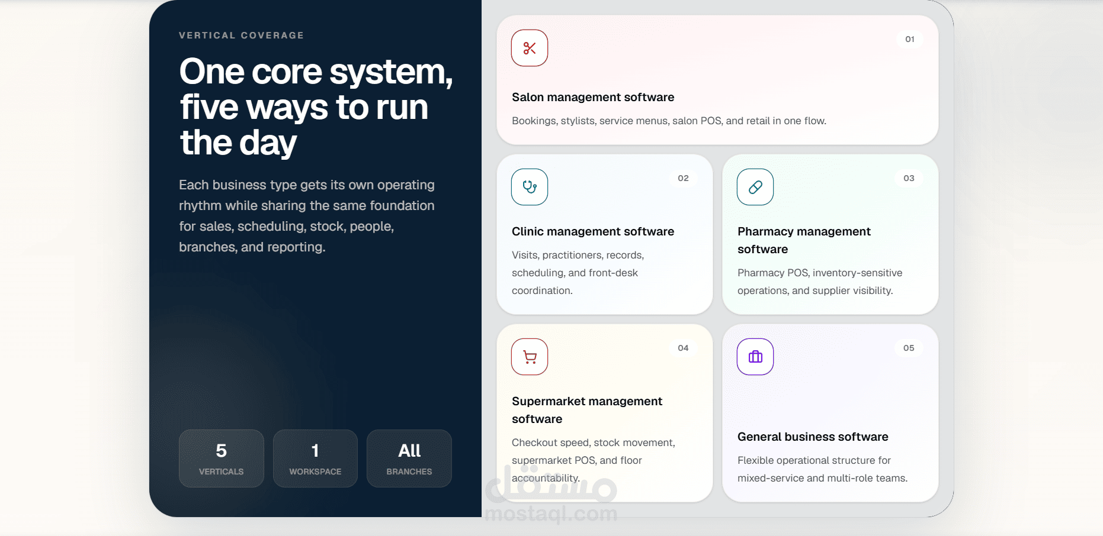This screenshot has width=1103, height=536.
Task: Click the 'VERTICAL COVERAGE' label
Action: [x=242, y=35]
